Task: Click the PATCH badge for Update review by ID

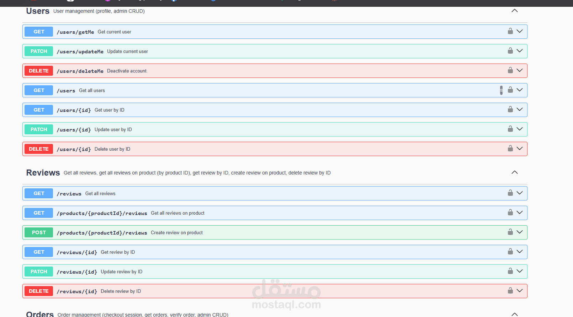Action: pyautogui.click(x=39, y=272)
